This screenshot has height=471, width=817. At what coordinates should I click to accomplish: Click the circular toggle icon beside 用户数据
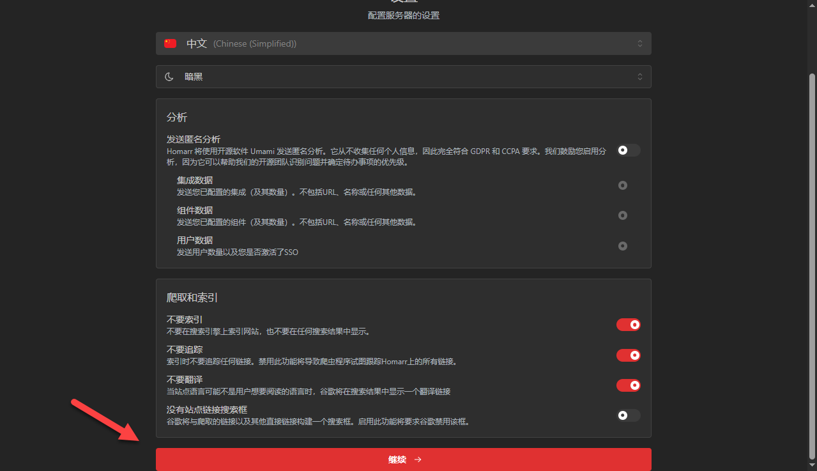(622, 245)
